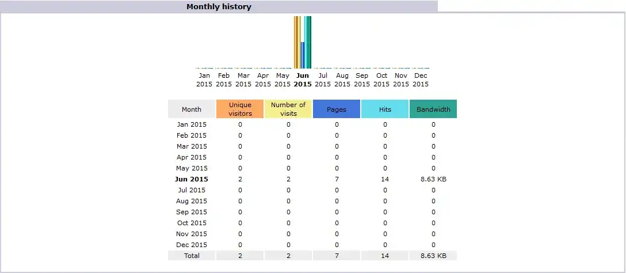
Task: Click the Oct 2015 hits zero value
Action: 385,223
